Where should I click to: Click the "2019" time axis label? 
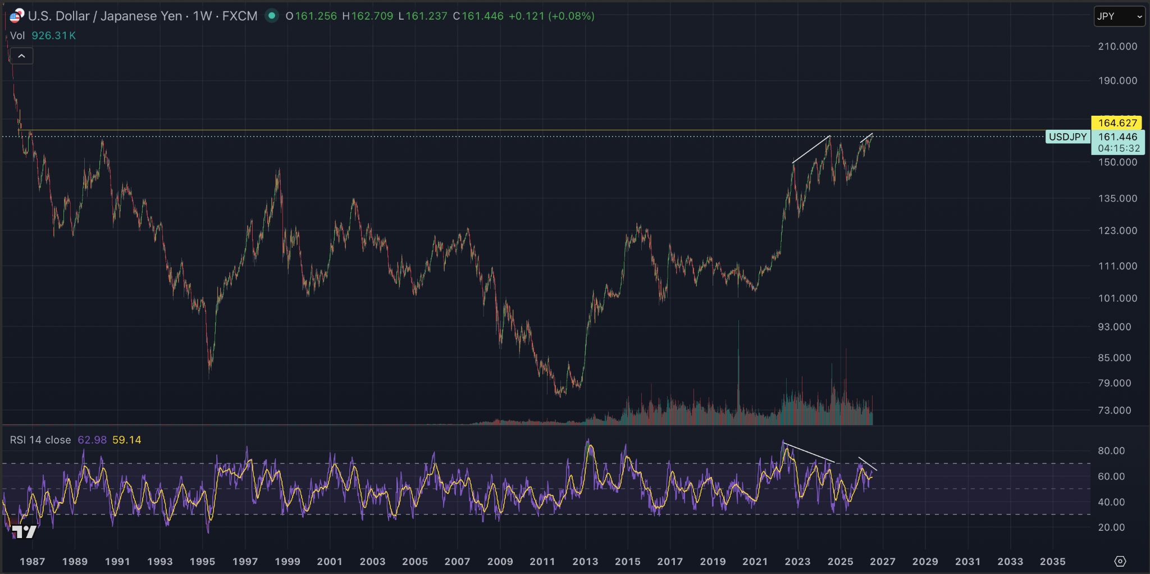pos(713,561)
